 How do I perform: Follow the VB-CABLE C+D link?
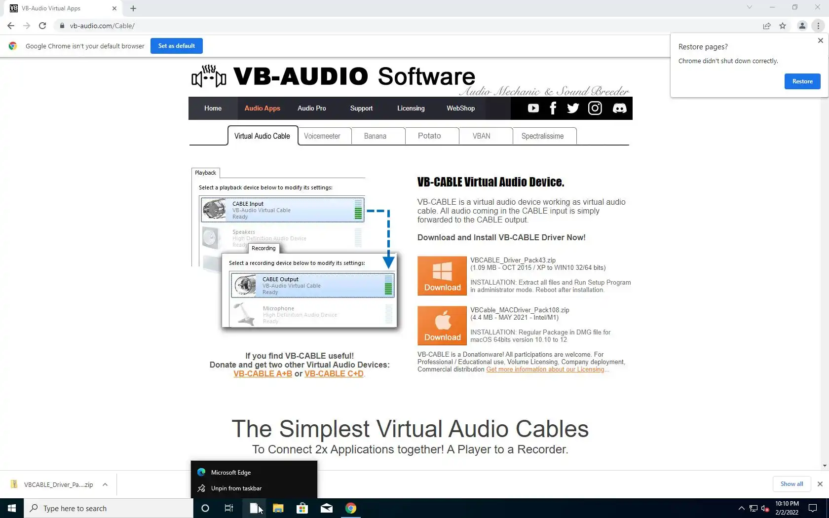pyautogui.click(x=334, y=373)
